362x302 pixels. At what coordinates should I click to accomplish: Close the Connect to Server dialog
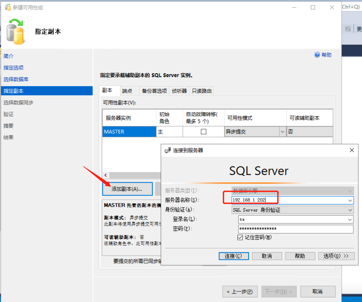click(352, 150)
